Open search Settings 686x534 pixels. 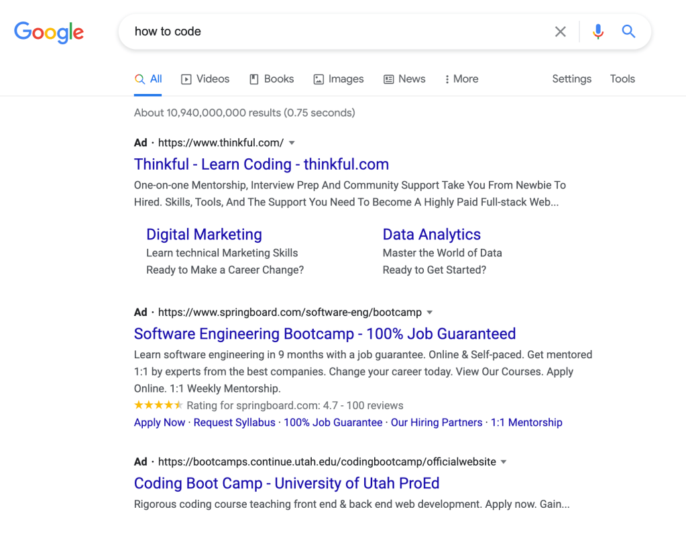(x=571, y=79)
